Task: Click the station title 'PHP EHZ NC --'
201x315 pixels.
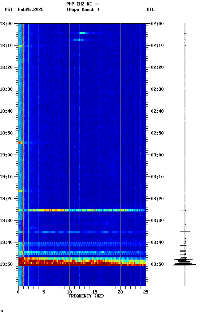Action: tap(83, 4)
